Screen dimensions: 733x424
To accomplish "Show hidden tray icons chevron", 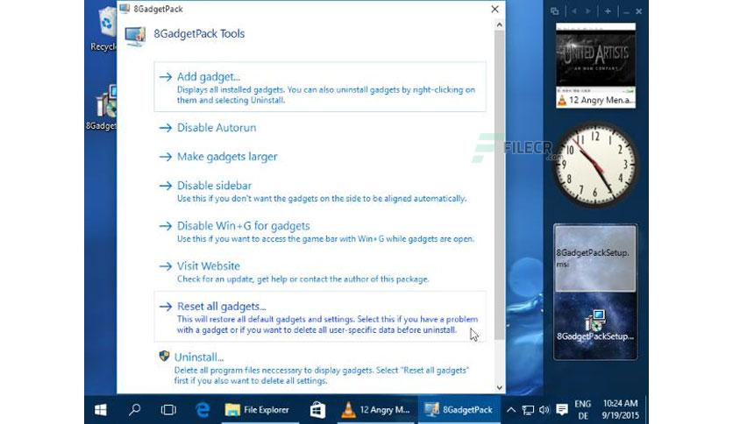I will click(x=511, y=410).
